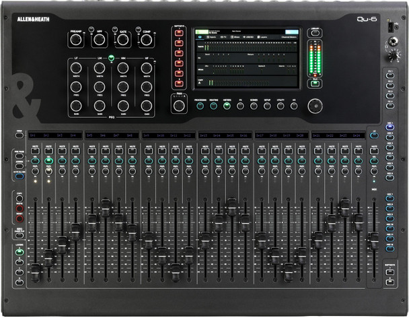This screenshot has width=409, height=322.
Task: Click the lit Meters screen key
Action: click(227, 106)
